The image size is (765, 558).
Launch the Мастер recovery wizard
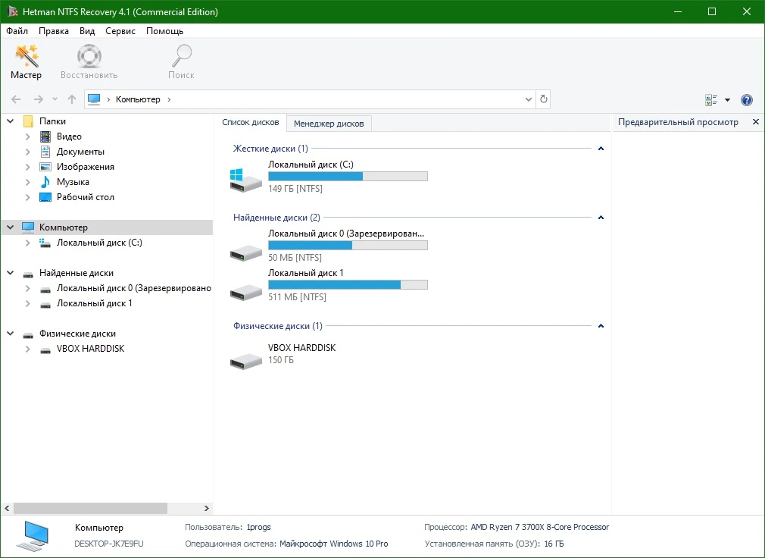pyautogui.click(x=27, y=61)
